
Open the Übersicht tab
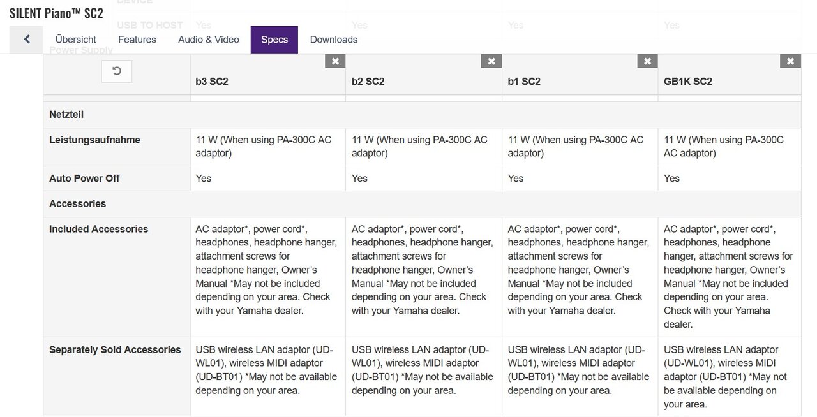[76, 40]
